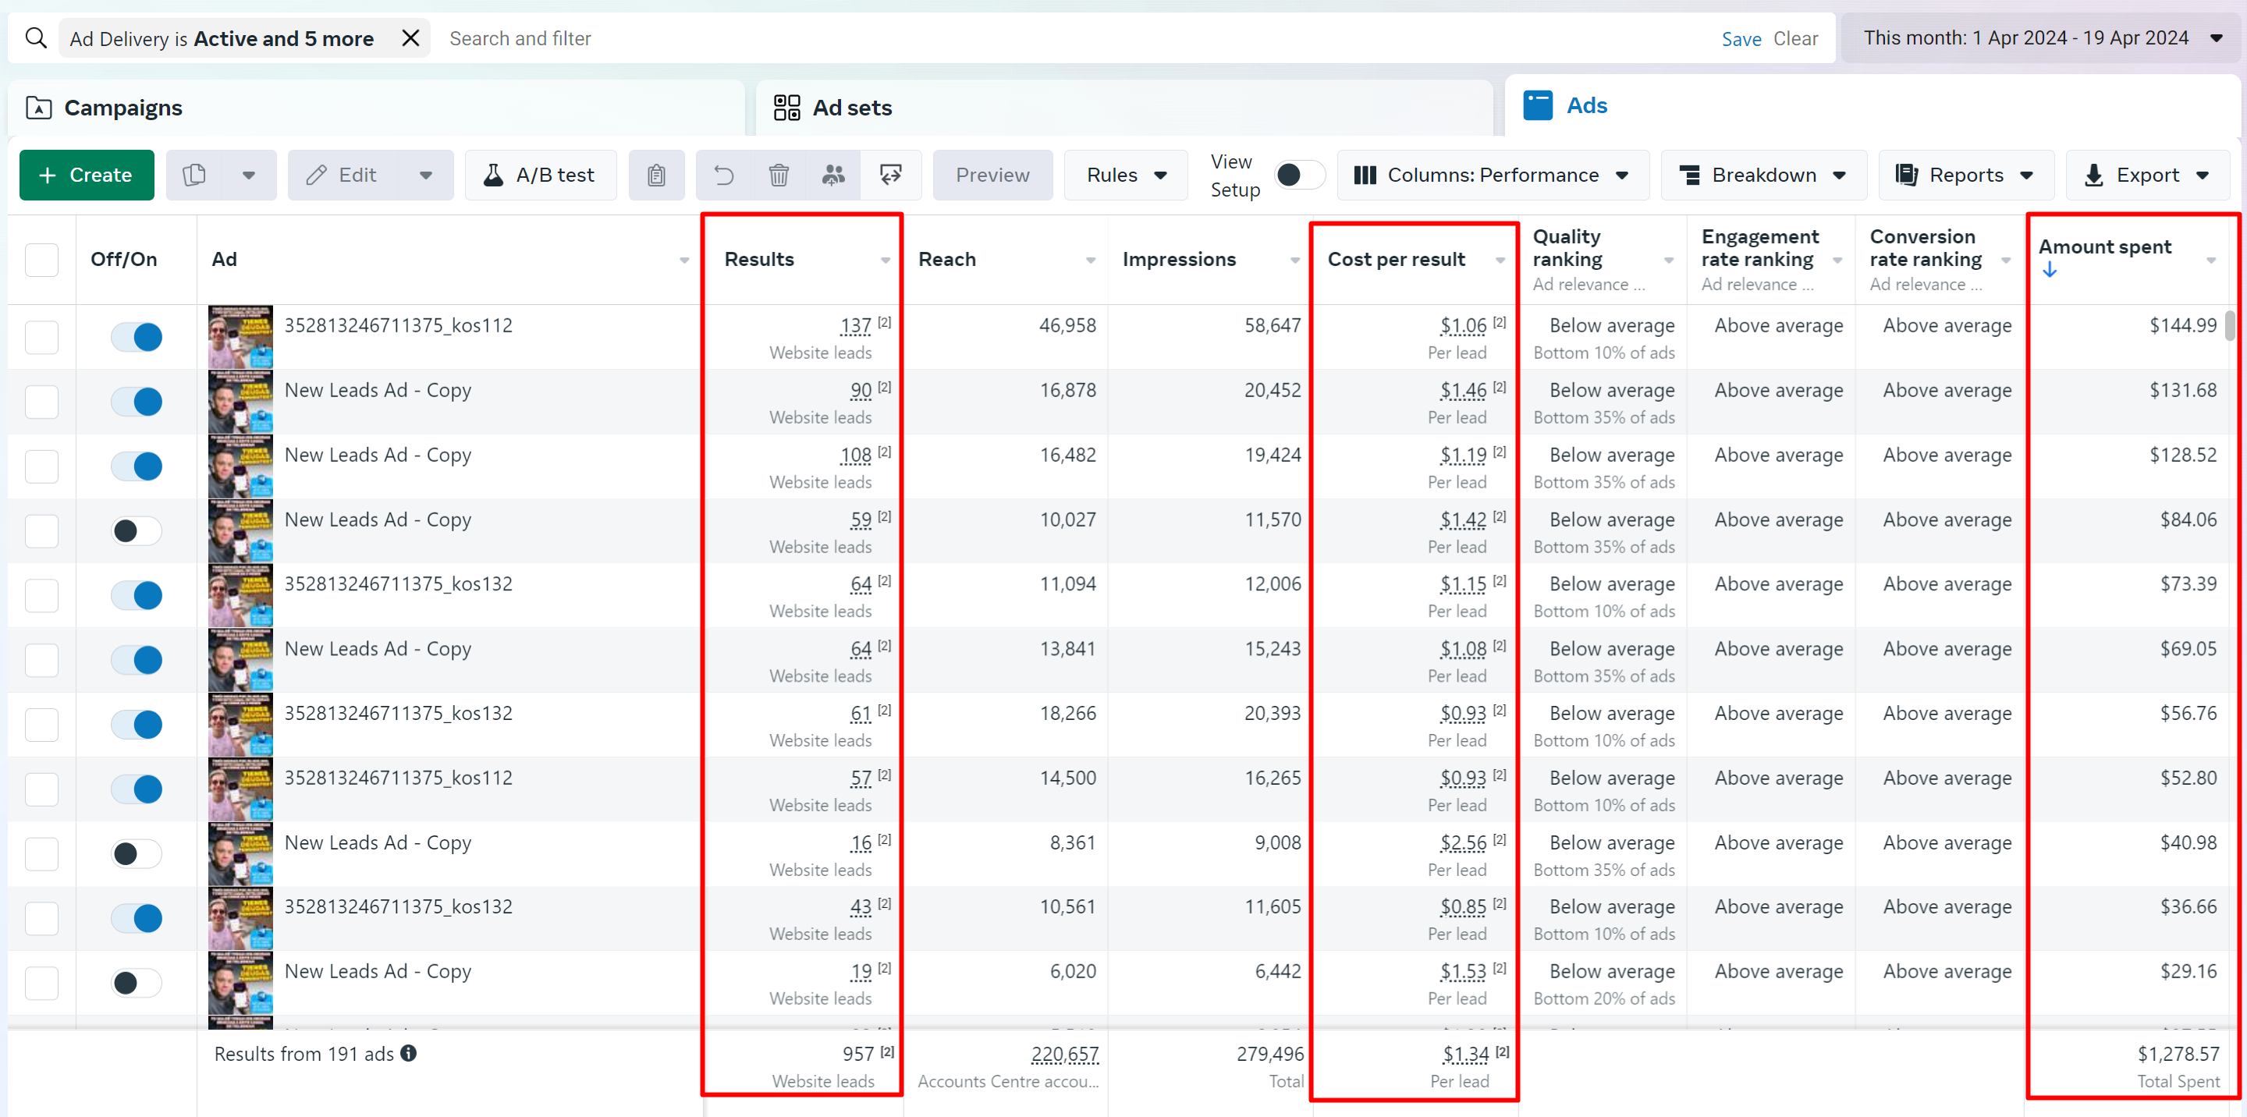Screen dimensions: 2247x1117
Task: Open the Results column menu arrow
Action: (x=886, y=261)
